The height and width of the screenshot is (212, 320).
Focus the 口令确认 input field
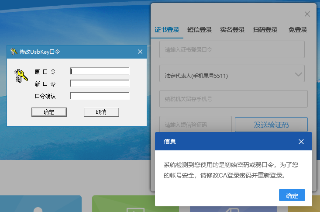point(100,96)
